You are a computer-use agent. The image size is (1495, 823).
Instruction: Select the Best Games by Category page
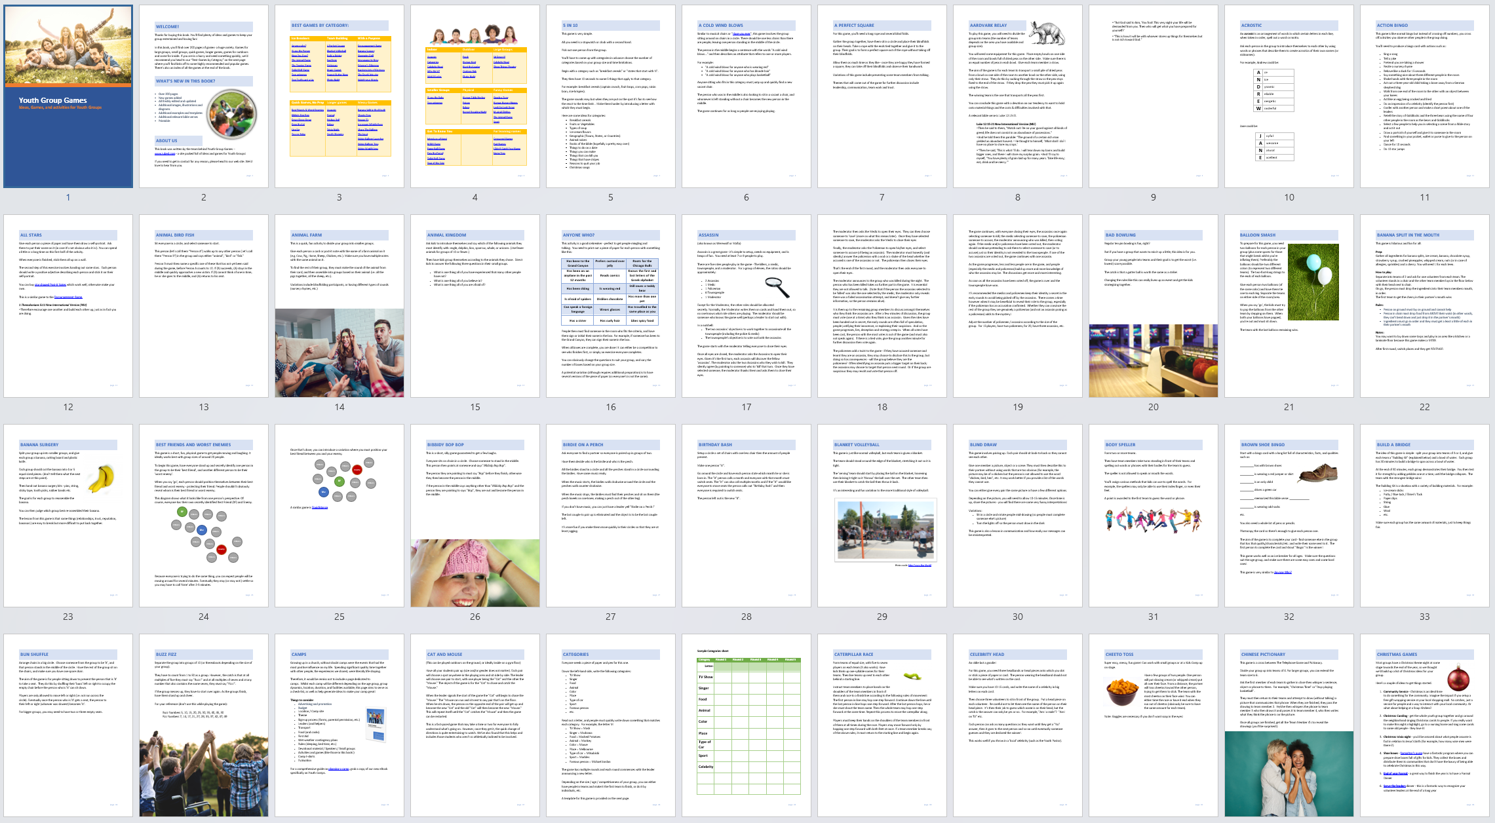point(340,96)
